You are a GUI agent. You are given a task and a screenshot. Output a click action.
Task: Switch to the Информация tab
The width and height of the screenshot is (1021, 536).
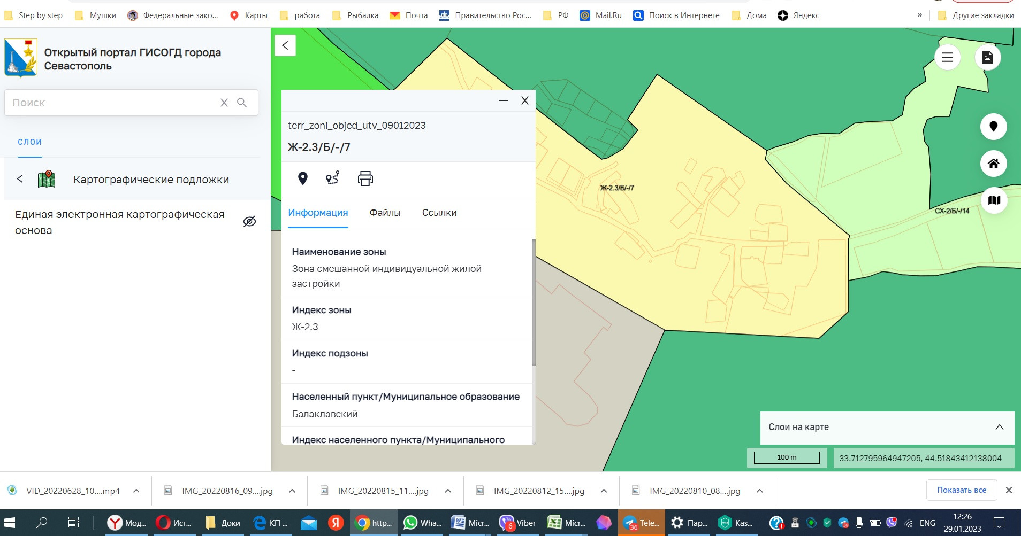[318, 213]
